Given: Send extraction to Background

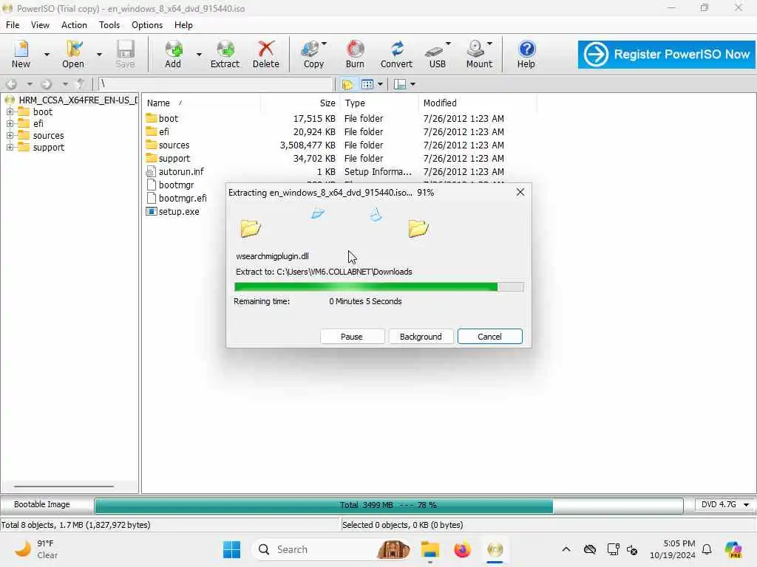Looking at the screenshot, I should pyautogui.click(x=421, y=337).
